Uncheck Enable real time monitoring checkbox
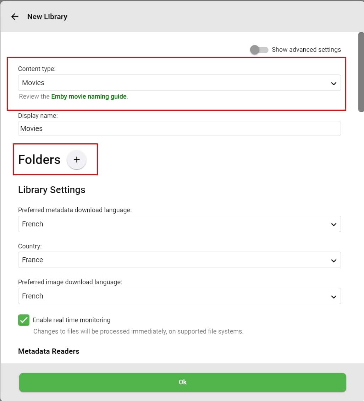The width and height of the screenshot is (364, 401). (24, 320)
